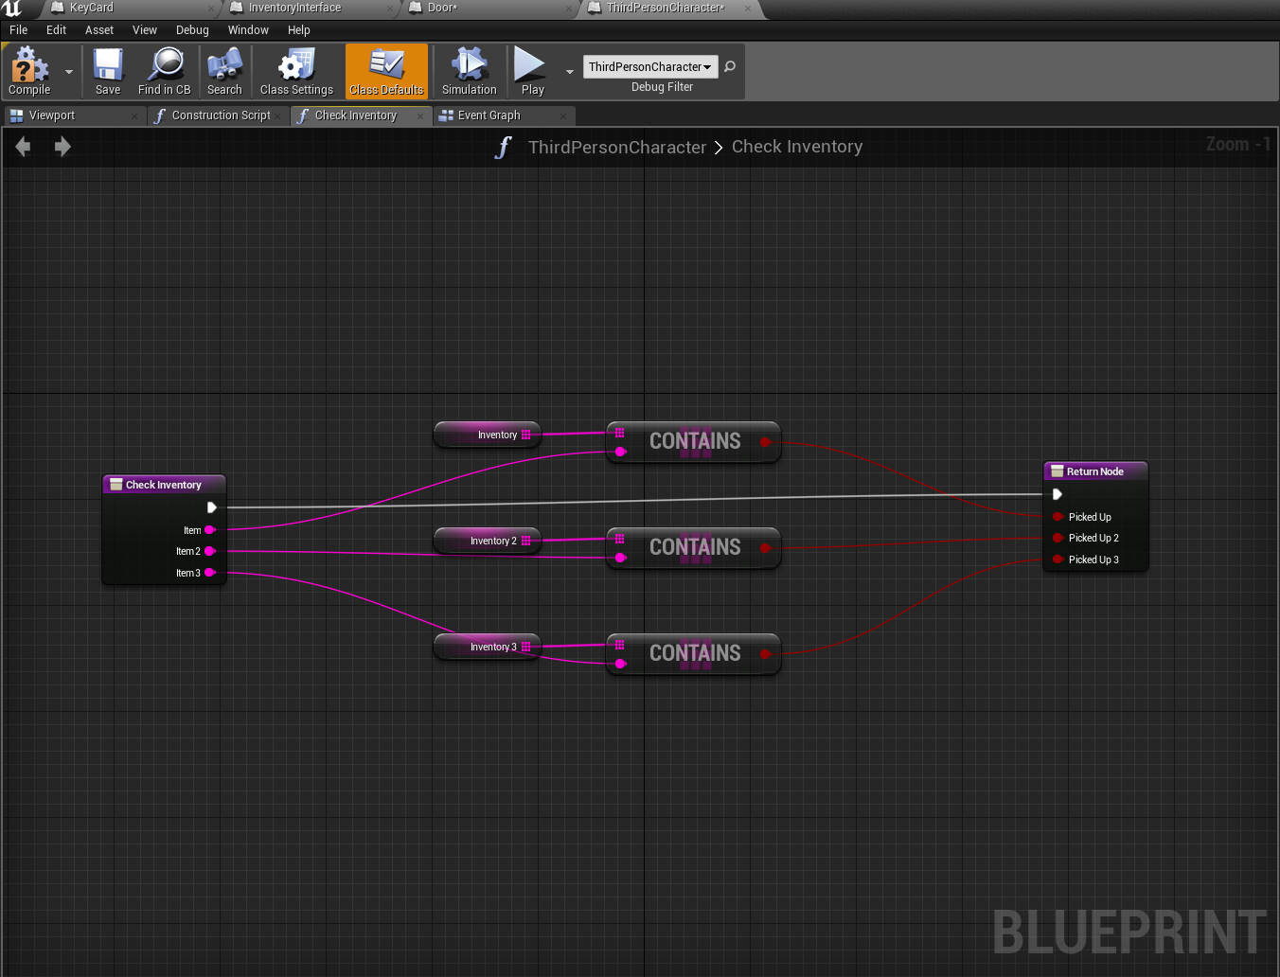Screen dimensions: 1280x977
Task: Open the Edit menu
Action: point(56,30)
